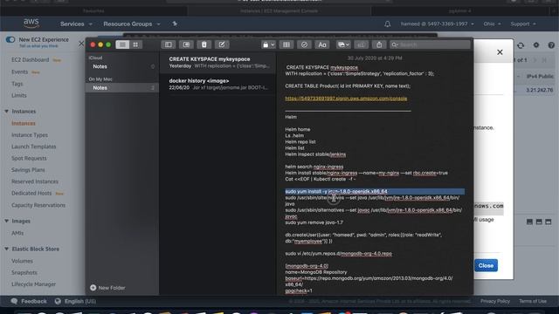Click the pin shortcut icon in AWS header
Screen dimensions: 559x314
tap(175, 24)
